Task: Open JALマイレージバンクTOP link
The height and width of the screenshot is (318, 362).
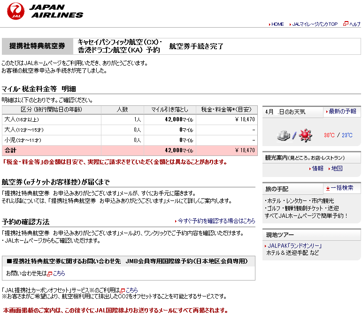Action: point(315,24)
